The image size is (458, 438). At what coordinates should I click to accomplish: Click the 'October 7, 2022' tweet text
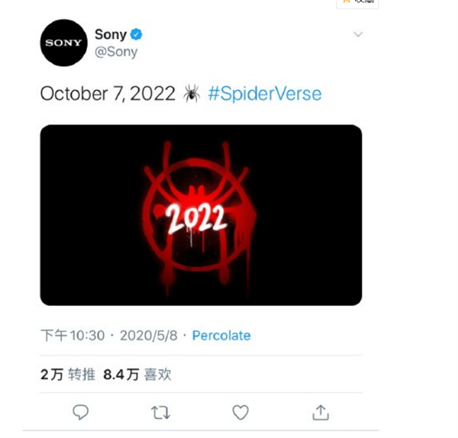point(108,94)
